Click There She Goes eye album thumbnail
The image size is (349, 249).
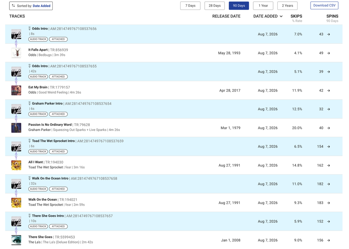click(16, 240)
